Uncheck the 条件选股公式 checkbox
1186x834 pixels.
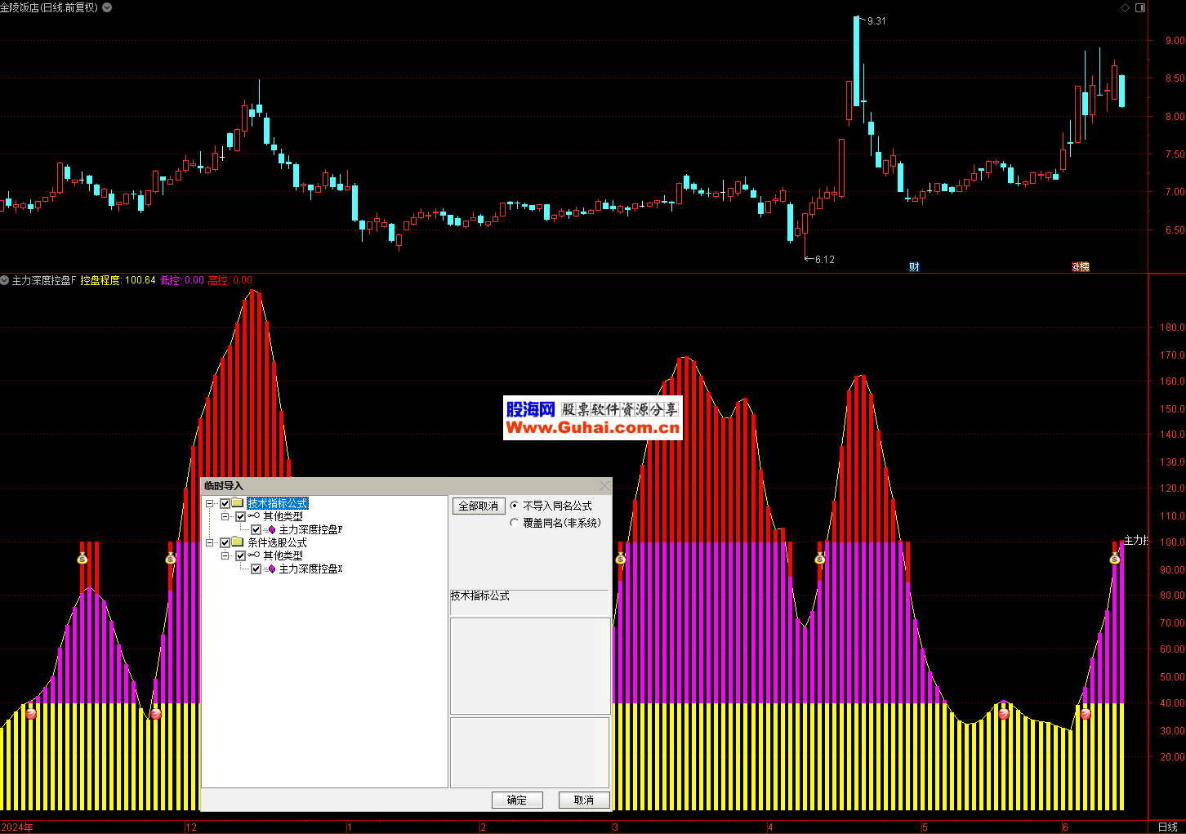pos(225,543)
